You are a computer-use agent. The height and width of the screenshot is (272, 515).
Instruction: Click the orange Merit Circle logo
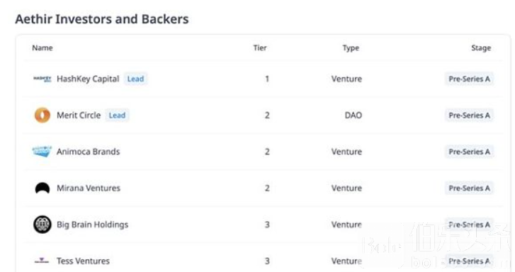pyautogui.click(x=43, y=115)
